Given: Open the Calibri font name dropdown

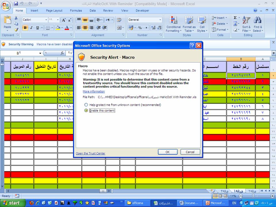Looking at the screenshot, I should click(46, 20).
